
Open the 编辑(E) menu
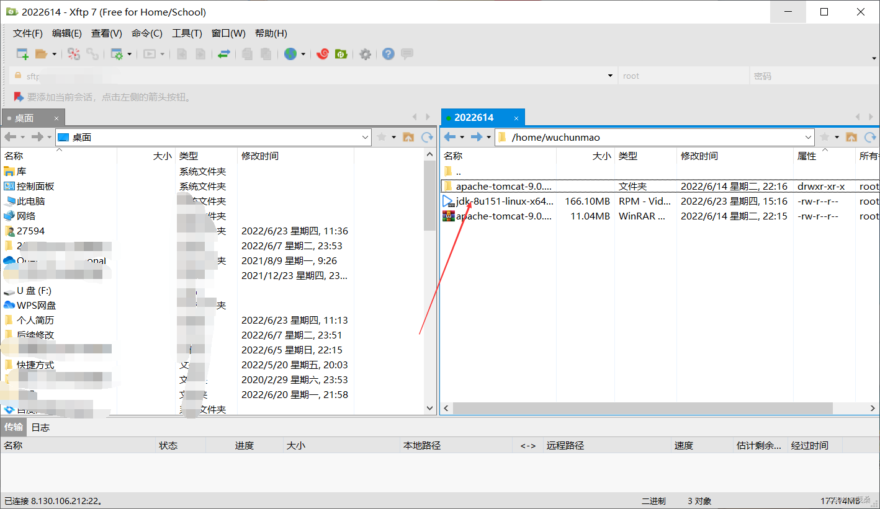[x=67, y=33]
